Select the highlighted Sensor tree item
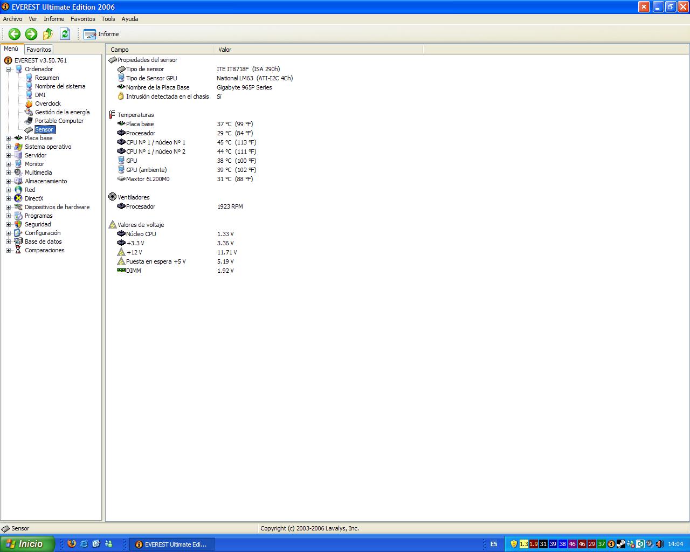 coord(44,129)
